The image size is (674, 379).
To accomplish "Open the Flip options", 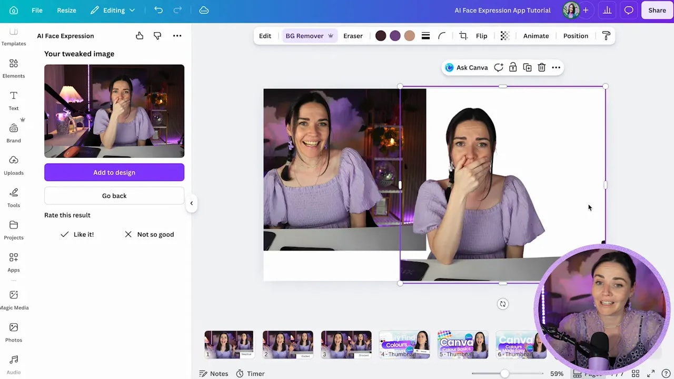I will pos(482,36).
